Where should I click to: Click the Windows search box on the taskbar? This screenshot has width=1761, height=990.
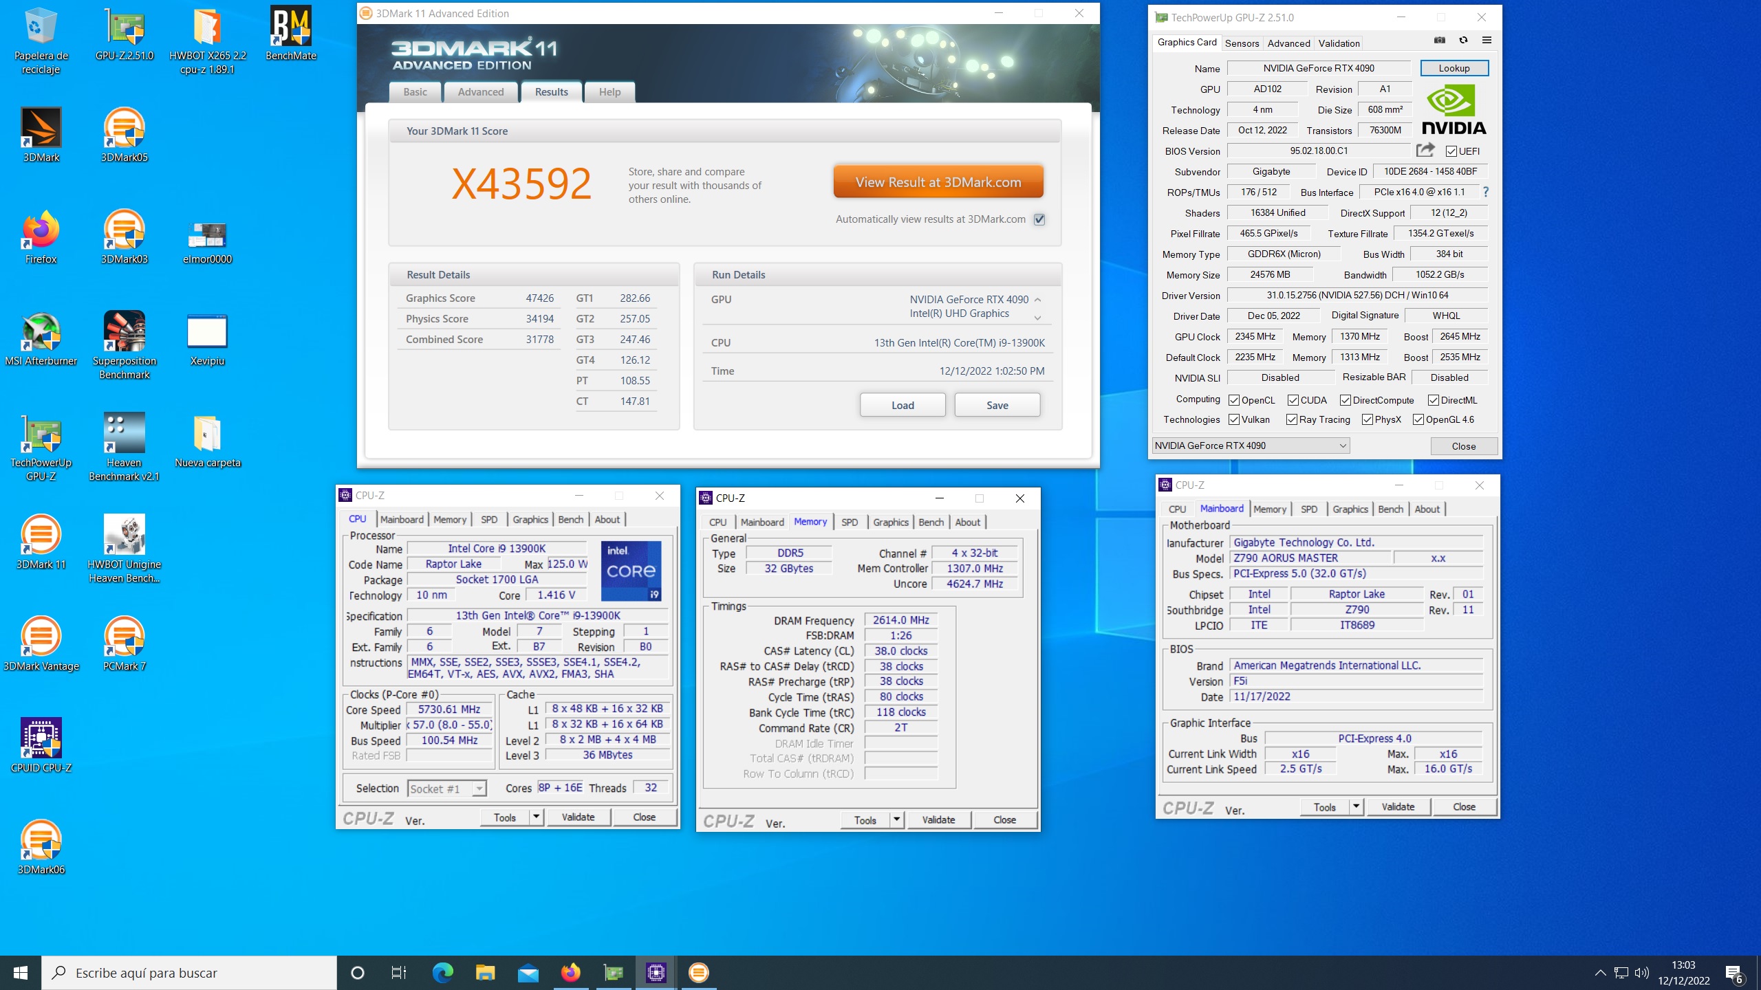[190, 972]
